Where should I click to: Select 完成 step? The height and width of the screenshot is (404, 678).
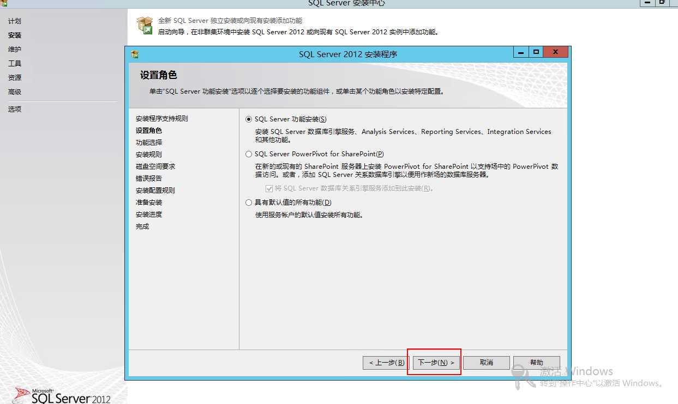[x=142, y=227]
